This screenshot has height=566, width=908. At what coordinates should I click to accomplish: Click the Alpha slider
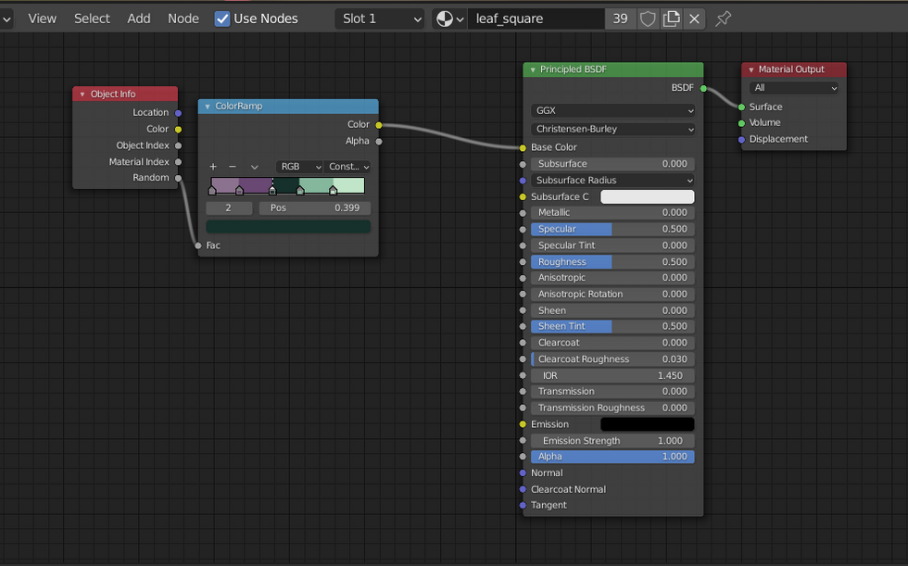coord(612,457)
